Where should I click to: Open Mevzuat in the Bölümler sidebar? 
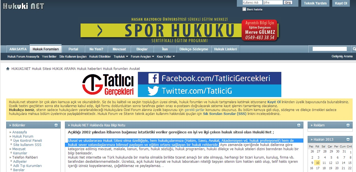pyautogui.click(x=19, y=149)
